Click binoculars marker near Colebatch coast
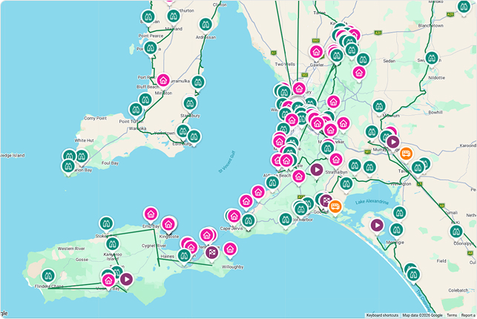The width and height of the screenshot is (477, 319). [413, 274]
